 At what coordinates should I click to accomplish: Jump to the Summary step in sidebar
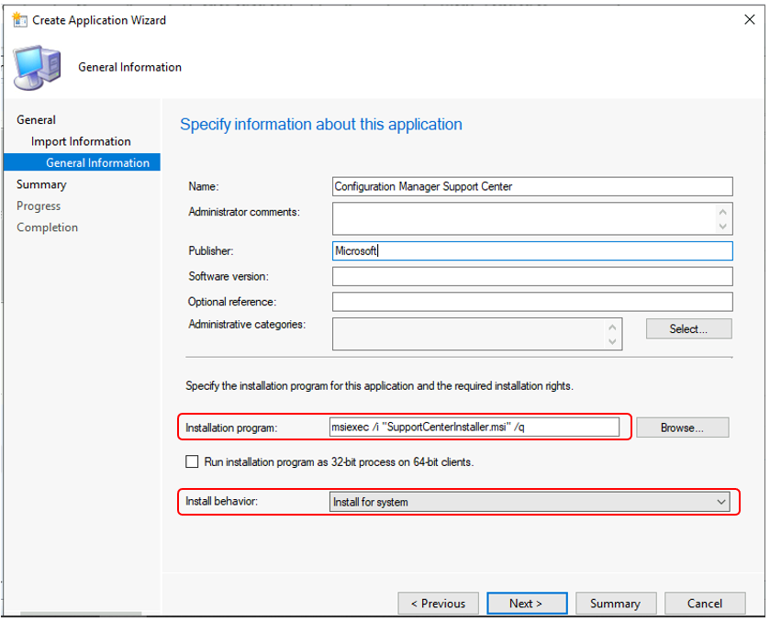click(41, 184)
